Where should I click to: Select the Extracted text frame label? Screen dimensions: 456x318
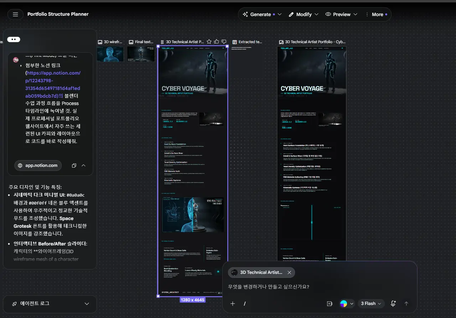(x=247, y=42)
